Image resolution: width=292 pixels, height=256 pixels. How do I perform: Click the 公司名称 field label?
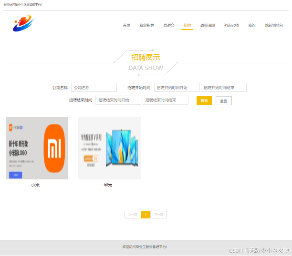(x=60, y=88)
